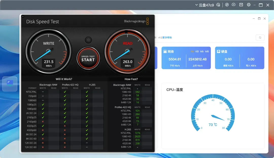Click the READ speed gauge

[128, 52]
